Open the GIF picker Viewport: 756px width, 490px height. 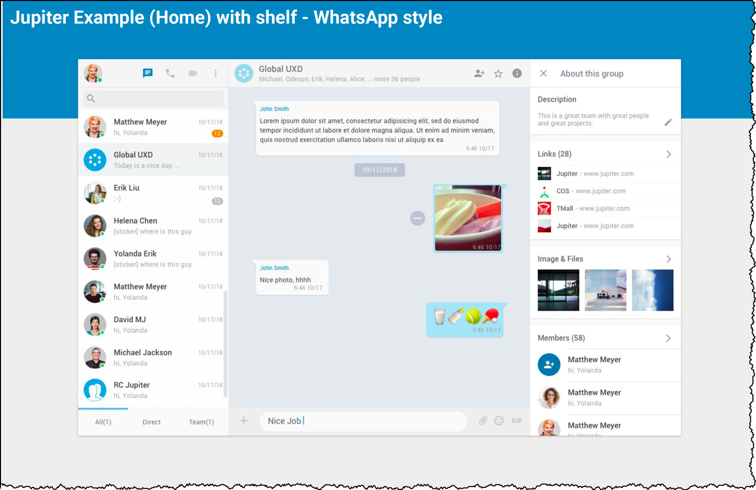(517, 421)
